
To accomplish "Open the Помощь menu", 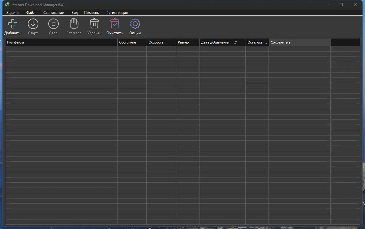I will click(x=92, y=13).
